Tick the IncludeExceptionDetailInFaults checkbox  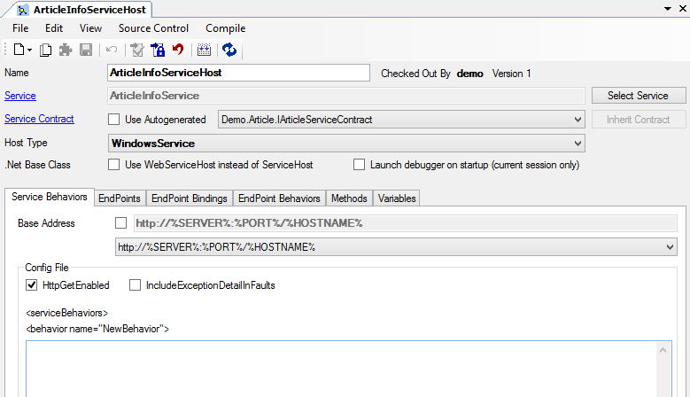pyautogui.click(x=136, y=285)
